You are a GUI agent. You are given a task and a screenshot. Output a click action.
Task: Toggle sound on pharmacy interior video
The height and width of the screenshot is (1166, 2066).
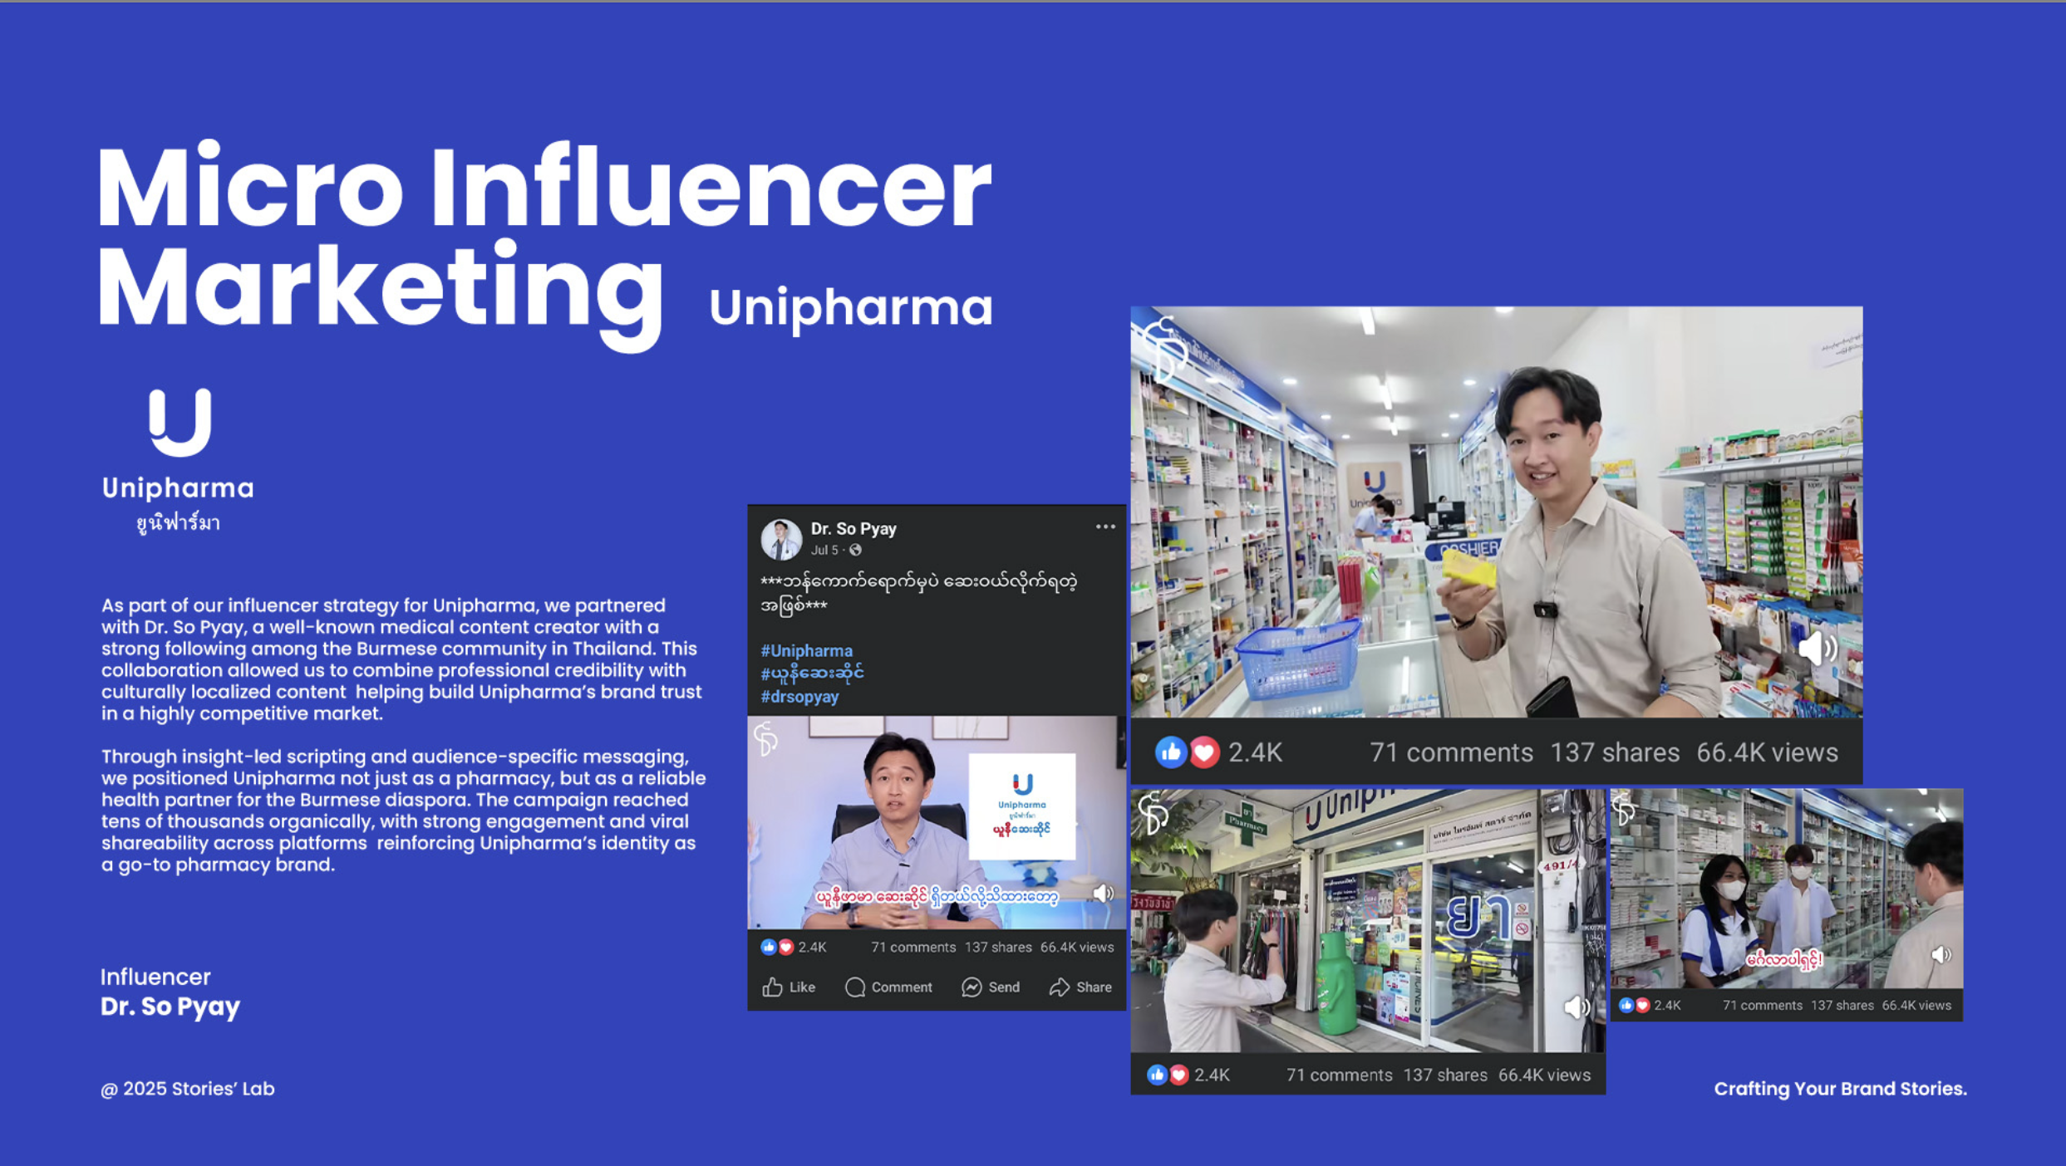(1816, 648)
